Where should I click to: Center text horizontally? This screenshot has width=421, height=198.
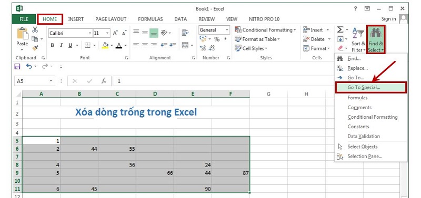[x=145, y=45]
